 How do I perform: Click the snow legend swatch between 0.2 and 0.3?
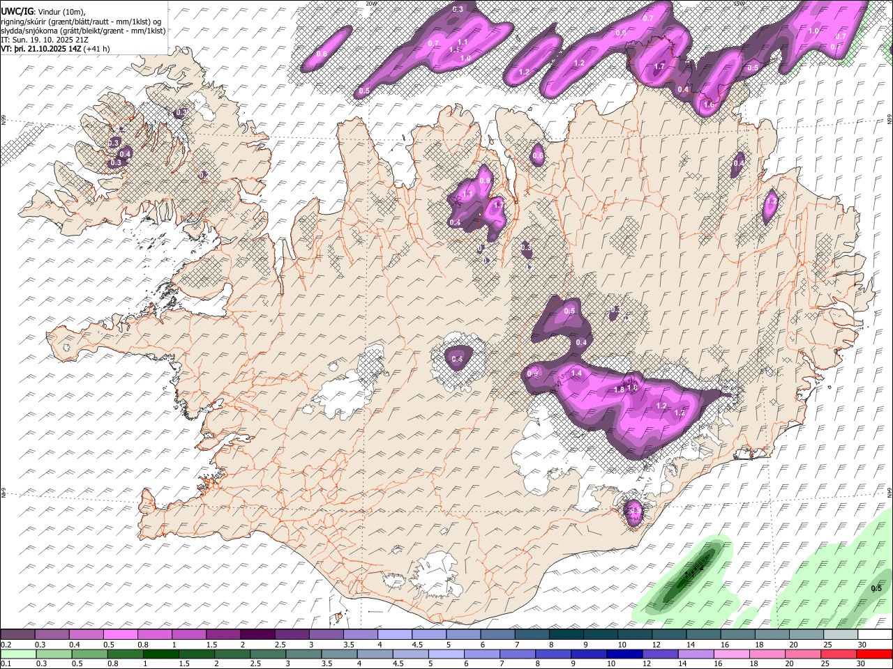click(x=17, y=634)
